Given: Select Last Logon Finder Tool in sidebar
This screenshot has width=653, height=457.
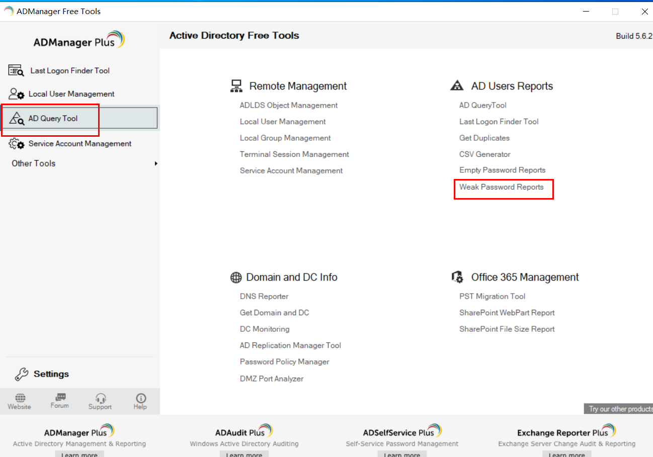Looking at the screenshot, I should click(70, 71).
